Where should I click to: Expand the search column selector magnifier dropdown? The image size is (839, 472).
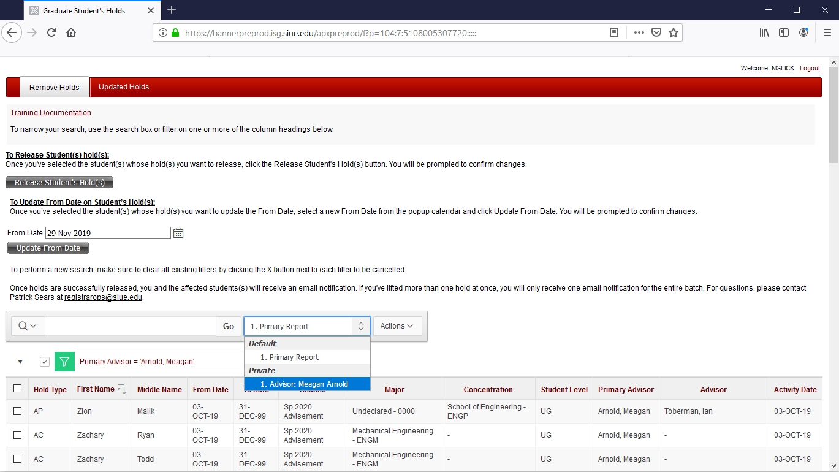(x=28, y=326)
